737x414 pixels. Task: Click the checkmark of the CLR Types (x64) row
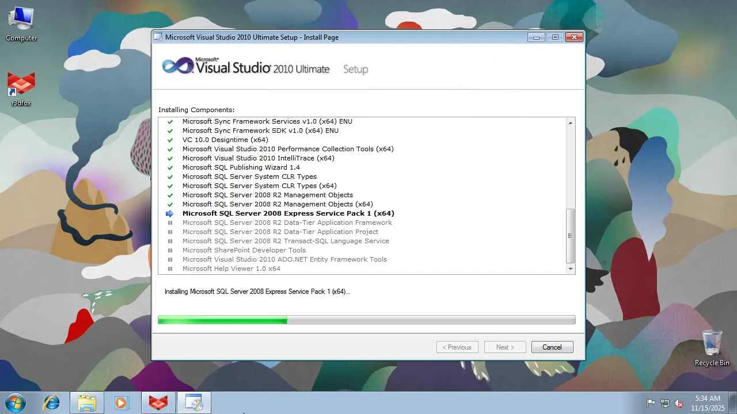[170, 186]
